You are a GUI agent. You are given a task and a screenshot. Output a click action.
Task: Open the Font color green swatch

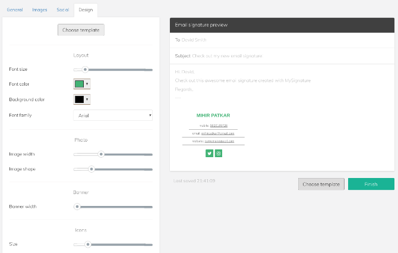[79, 84]
